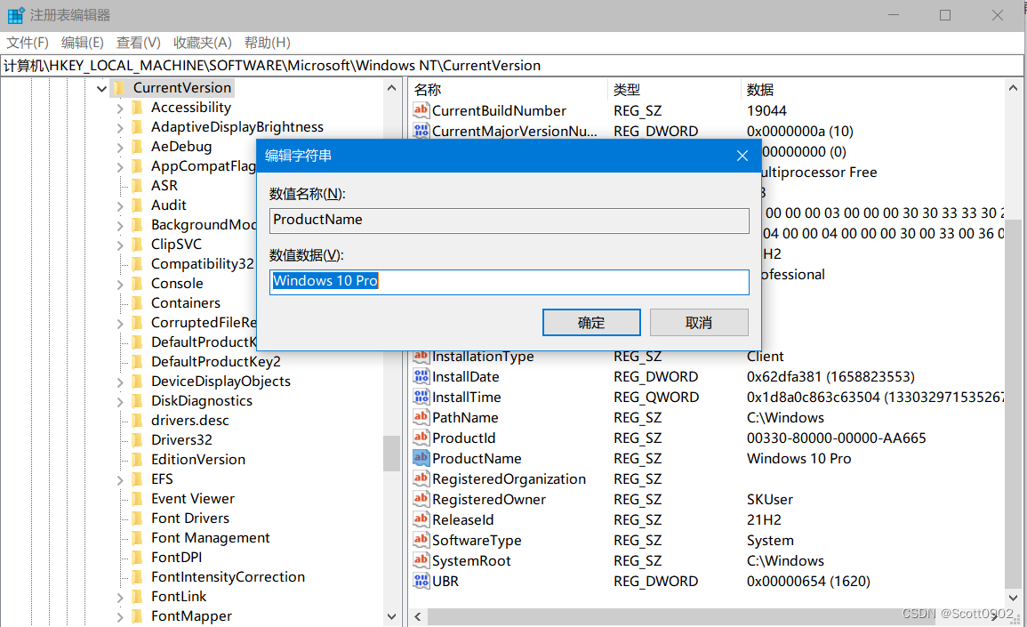Open the 文件(F) menu
This screenshot has width=1027, height=627.
[28, 43]
